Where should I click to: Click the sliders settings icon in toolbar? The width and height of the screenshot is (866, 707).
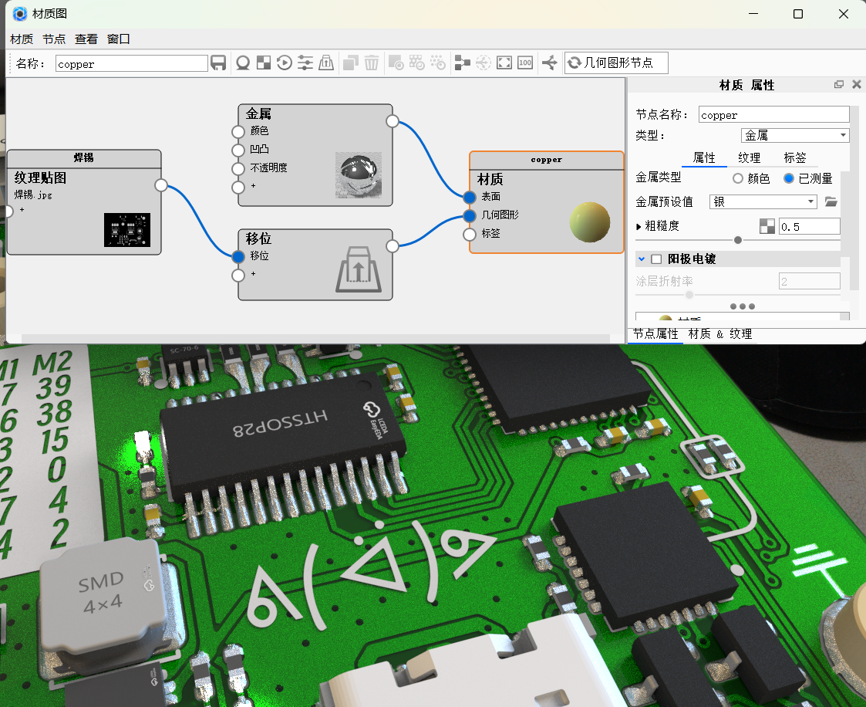pos(305,63)
